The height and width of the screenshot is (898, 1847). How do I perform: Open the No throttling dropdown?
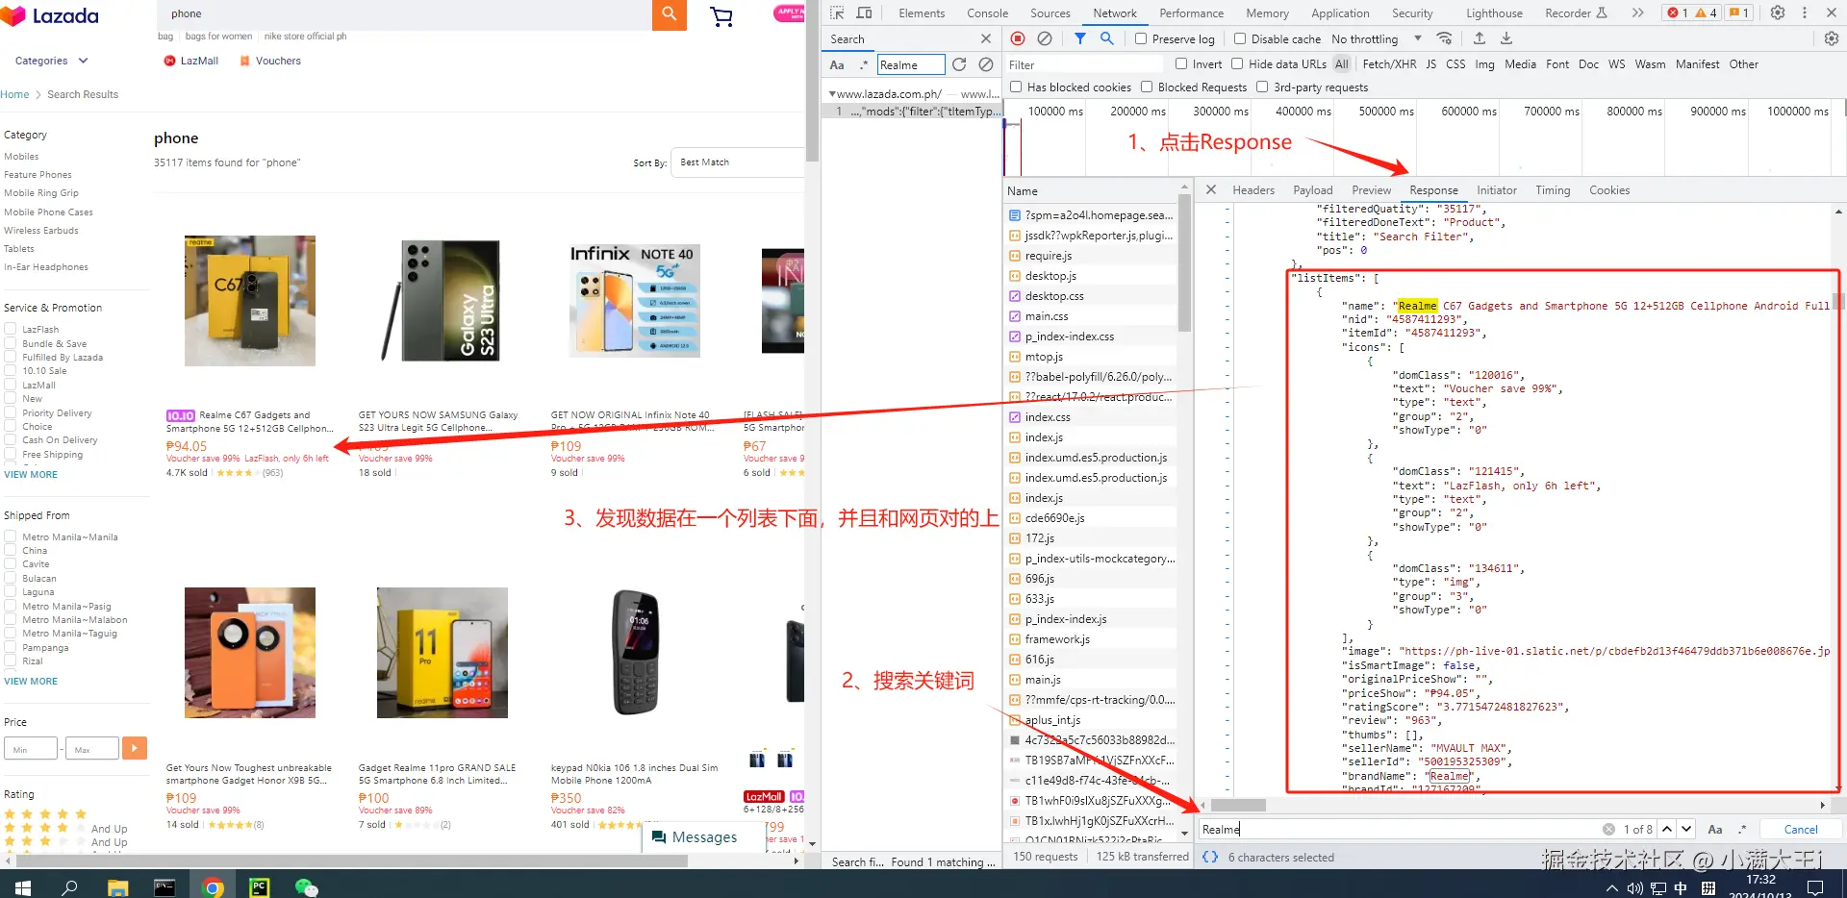pos(1378,38)
